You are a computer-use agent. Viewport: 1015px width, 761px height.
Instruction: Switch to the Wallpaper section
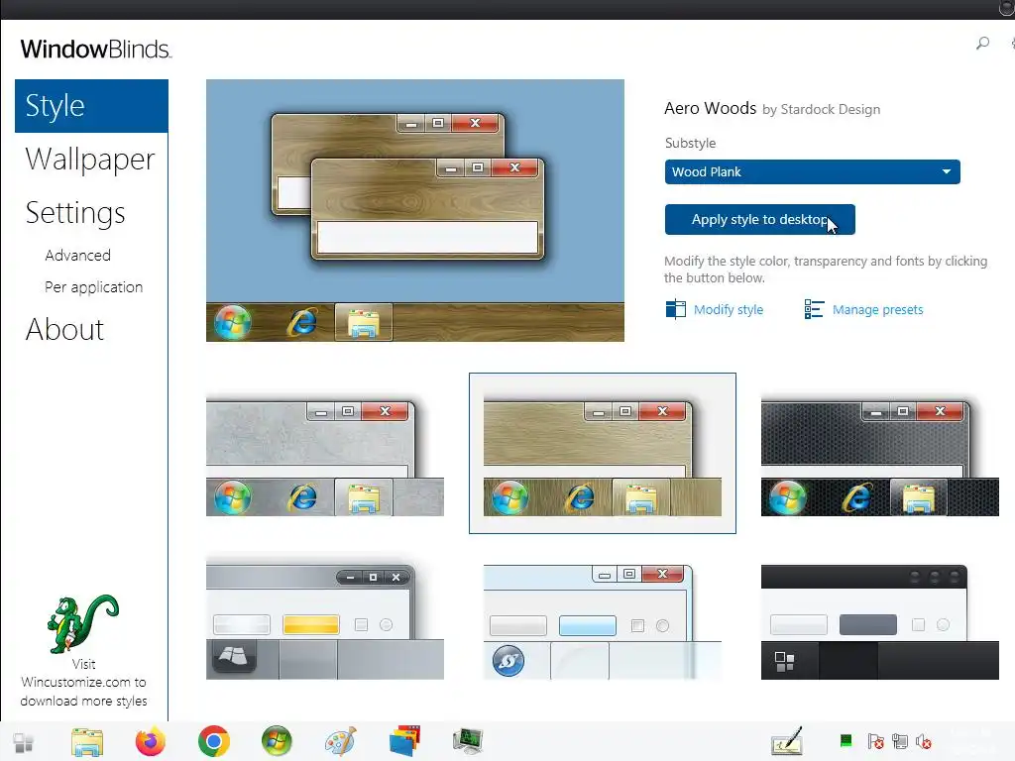(x=90, y=160)
